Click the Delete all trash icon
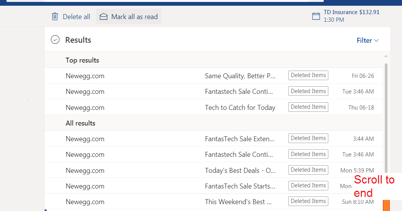 click(x=55, y=17)
